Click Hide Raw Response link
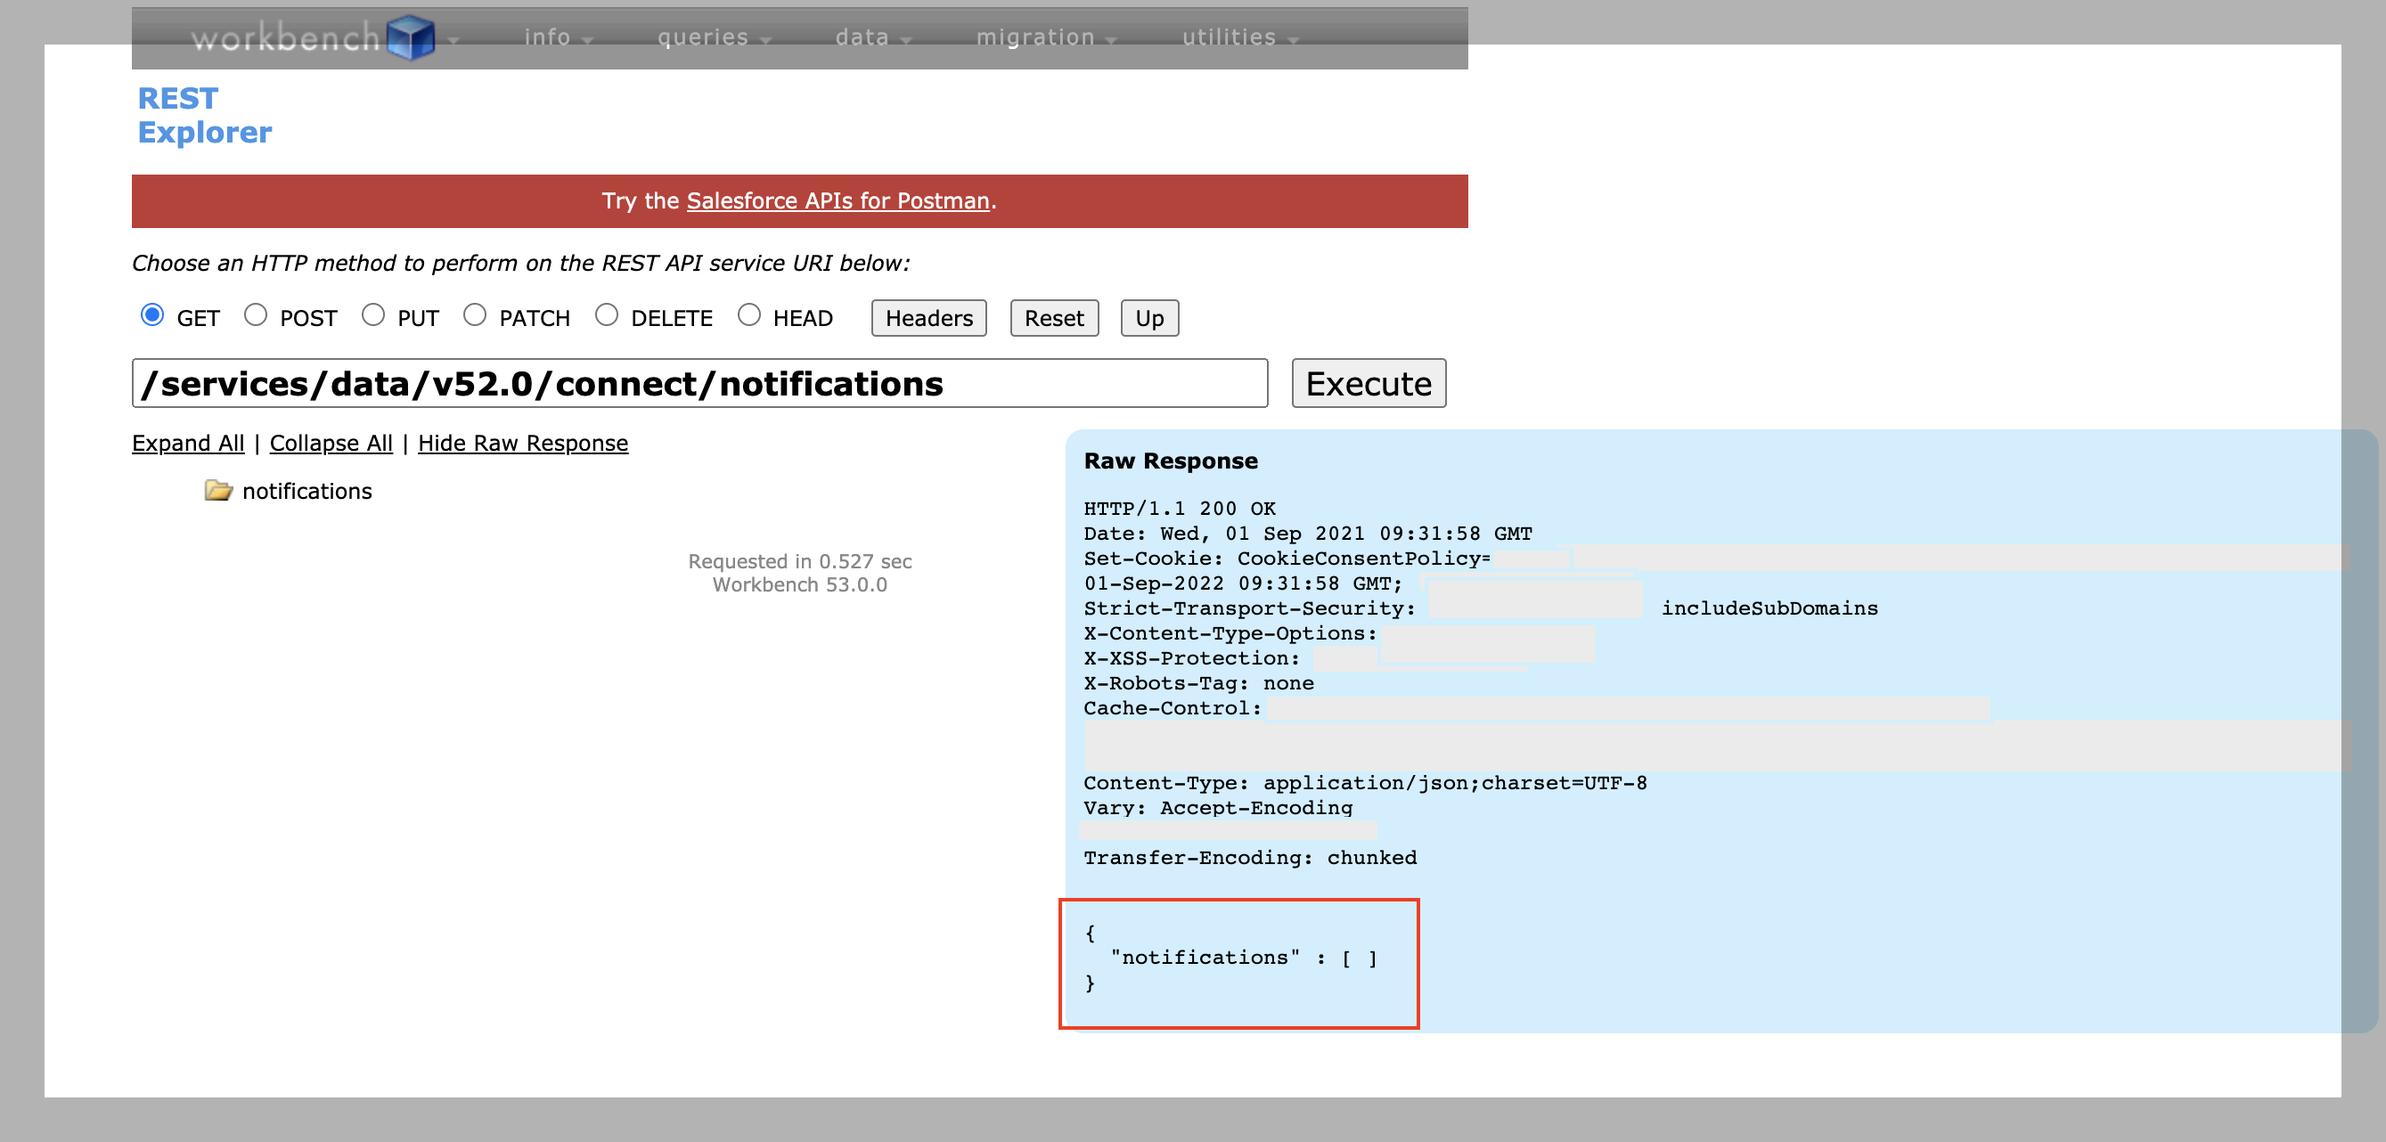The height and width of the screenshot is (1142, 2386). point(522,444)
